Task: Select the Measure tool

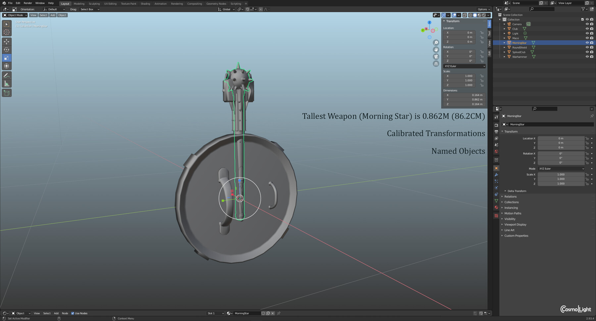Action: [7, 83]
